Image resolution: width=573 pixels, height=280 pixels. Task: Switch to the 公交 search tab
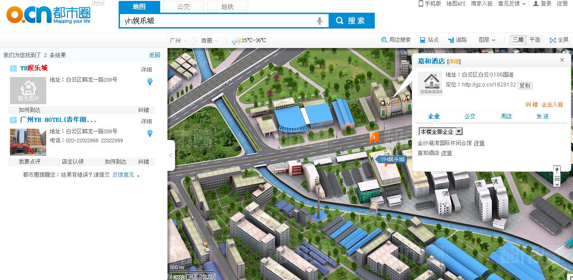point(183,7)
